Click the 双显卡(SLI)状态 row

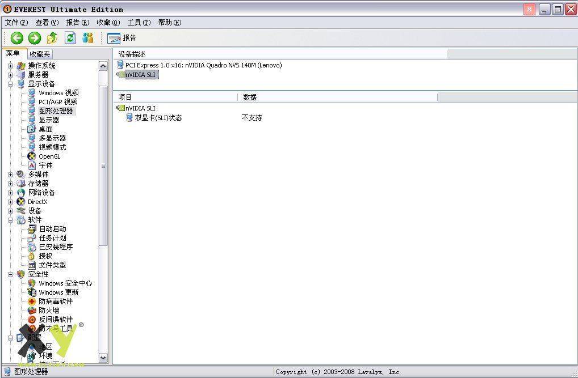[x=158, y=118]
